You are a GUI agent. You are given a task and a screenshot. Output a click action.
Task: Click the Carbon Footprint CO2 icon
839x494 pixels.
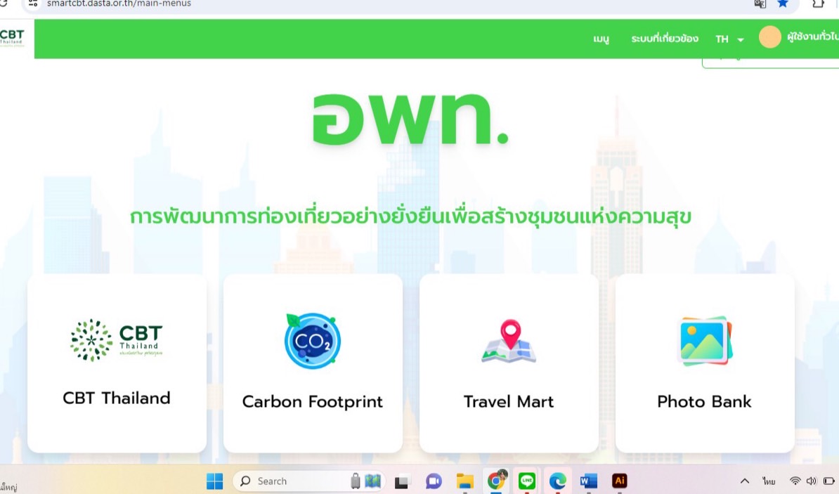point(313,342)
